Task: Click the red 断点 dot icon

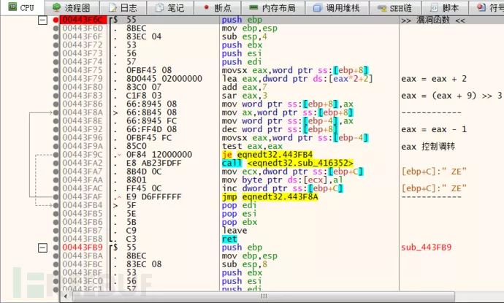Action: pyautogui.click(x=207, y=7)
